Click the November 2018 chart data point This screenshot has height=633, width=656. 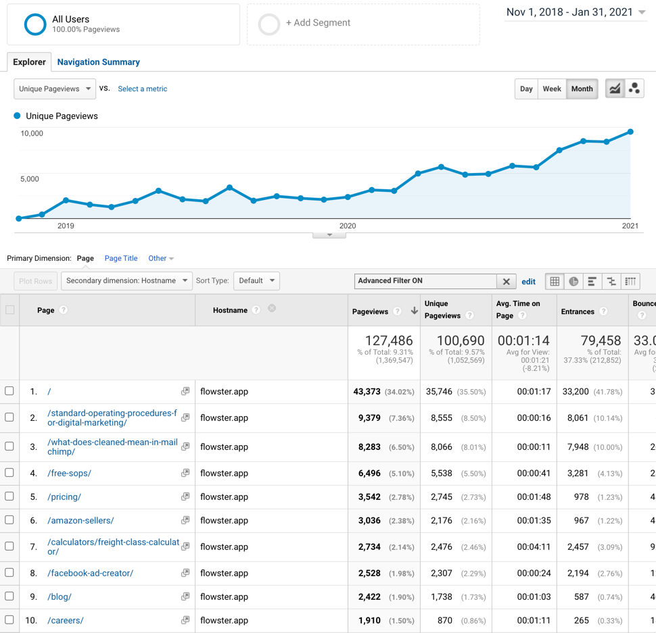coord(18,218)
